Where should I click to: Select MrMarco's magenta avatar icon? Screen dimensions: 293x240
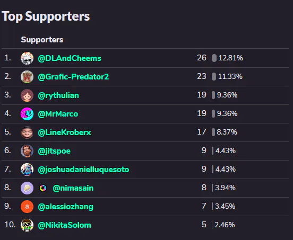point(27,114)
